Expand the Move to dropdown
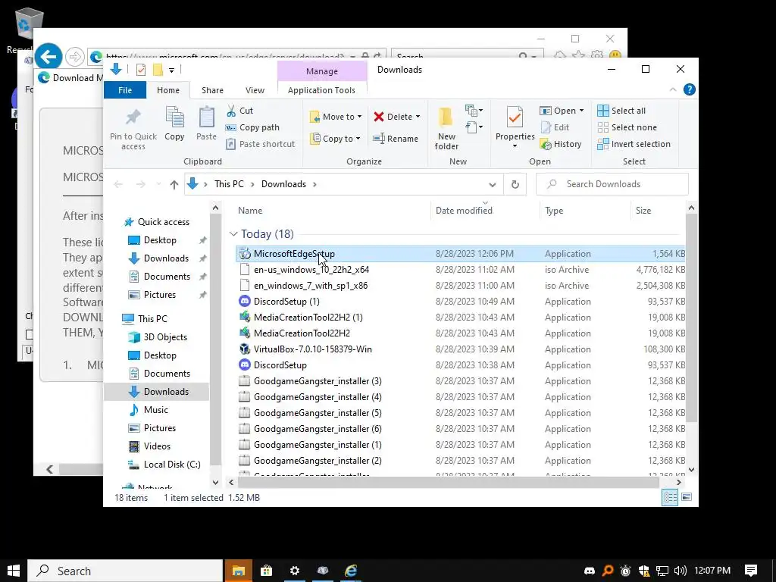Viewport: 776px width, 582px height. [x=359, y=117]
